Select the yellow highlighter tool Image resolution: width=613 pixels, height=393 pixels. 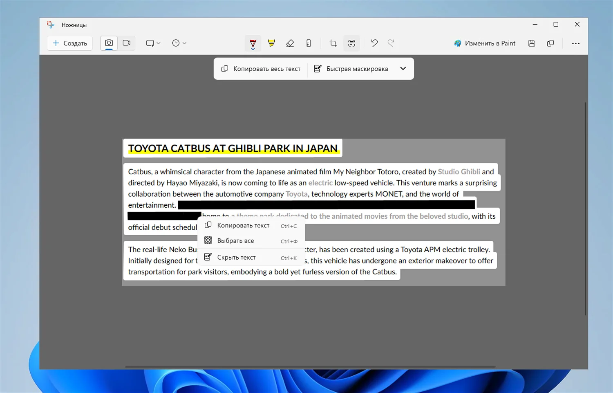coord(271,43)
